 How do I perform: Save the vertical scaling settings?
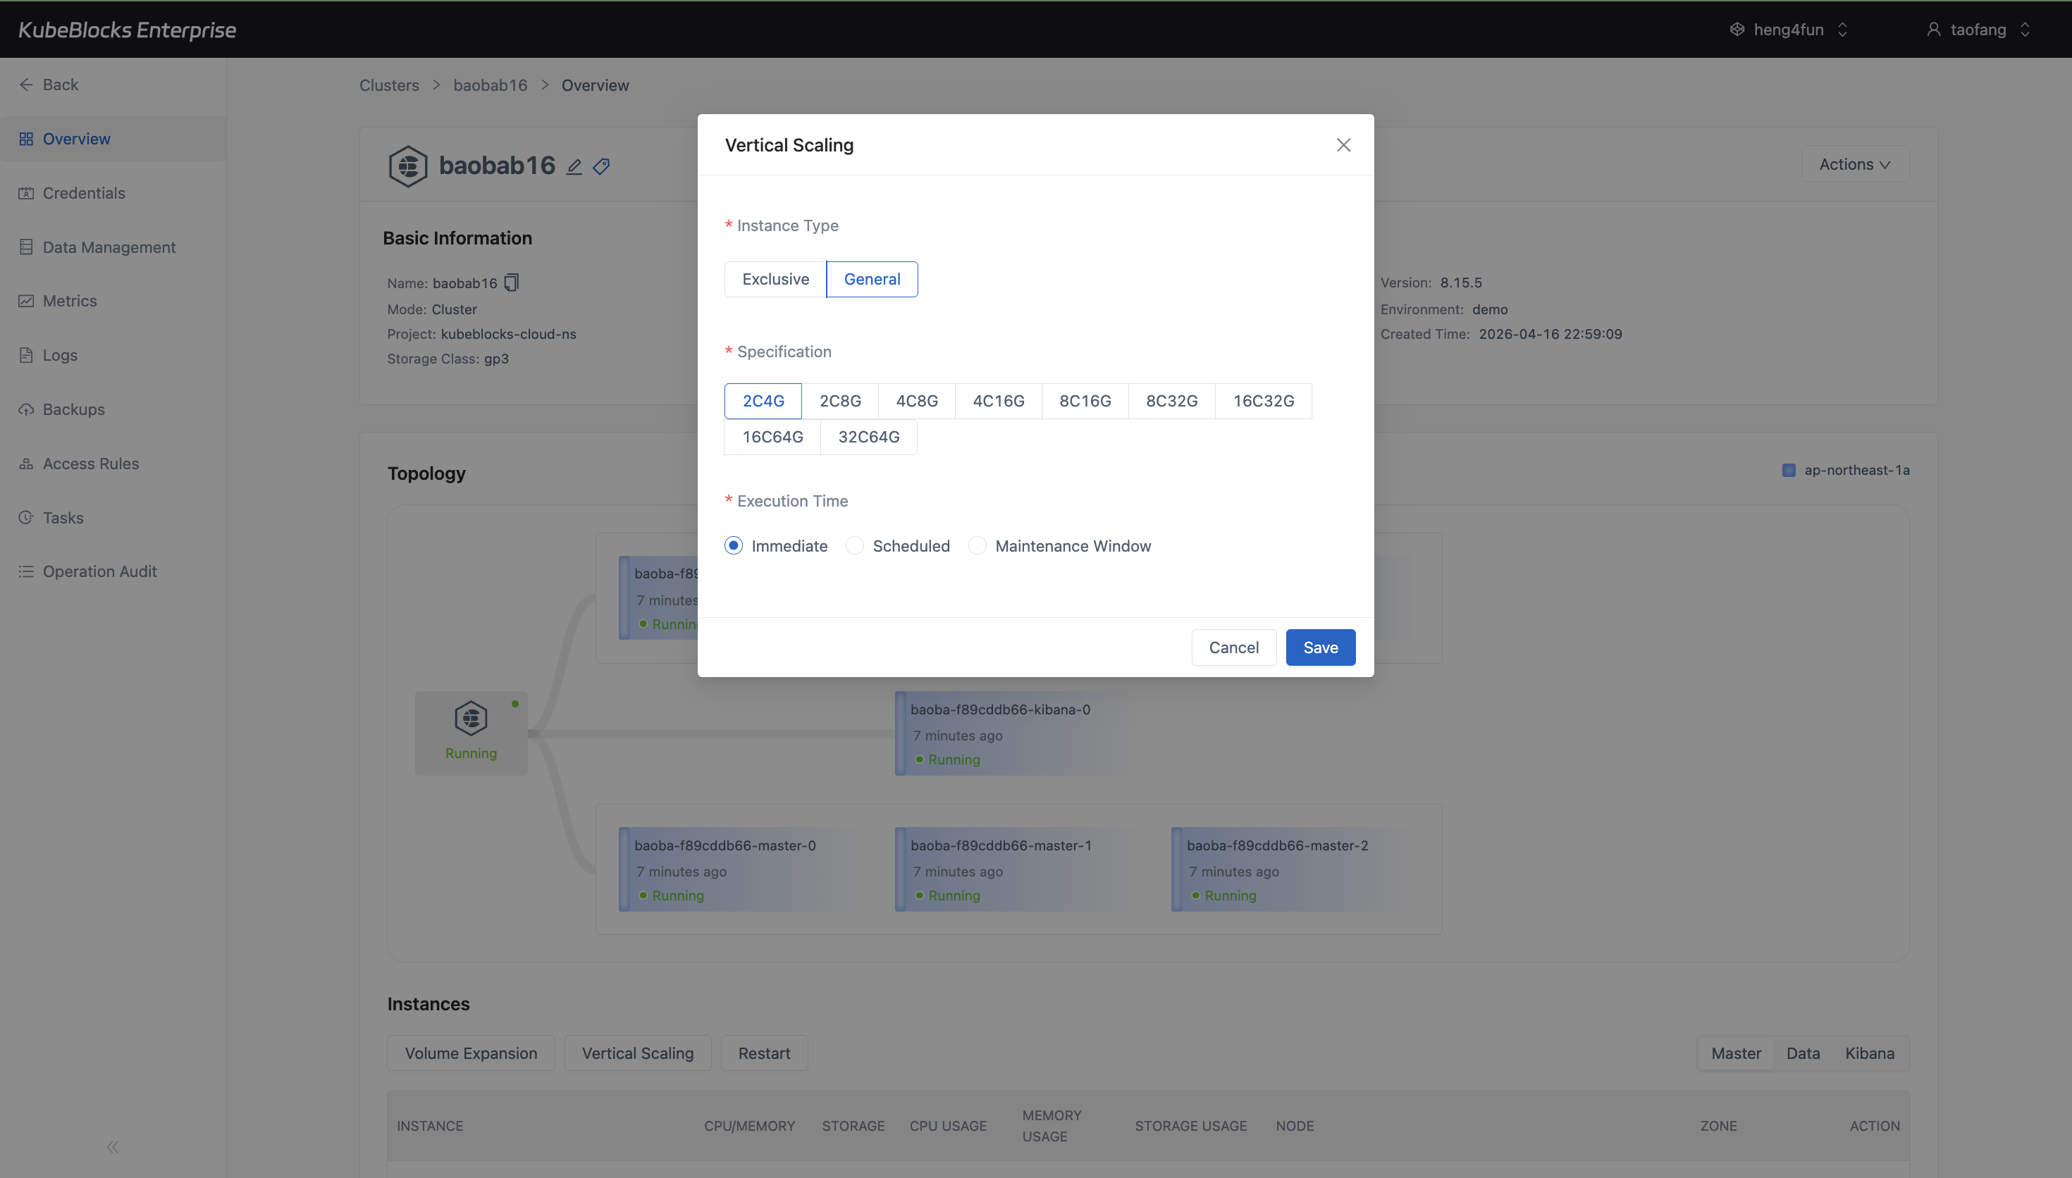1321,647
